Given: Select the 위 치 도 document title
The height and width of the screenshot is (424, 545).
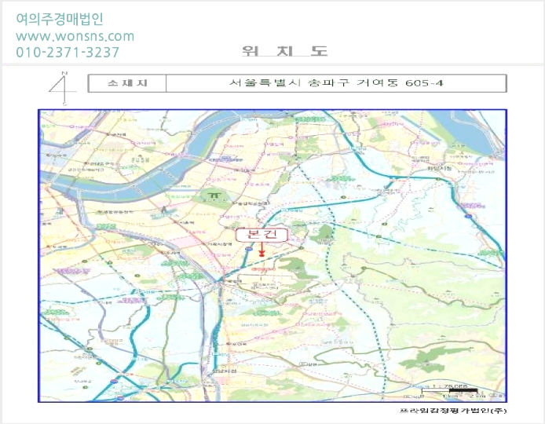Looking at the screenshot, I should pos(284,51).
